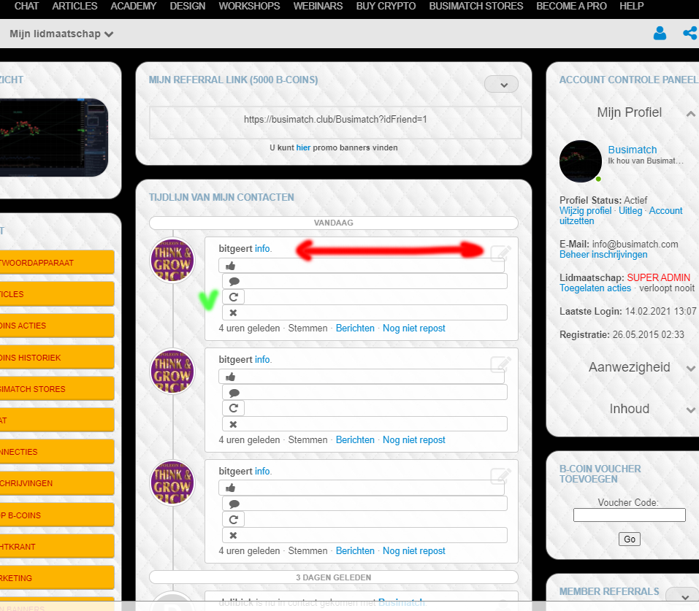Open Toegelaten acties link

pyautogui.click(x=595, y=288)
